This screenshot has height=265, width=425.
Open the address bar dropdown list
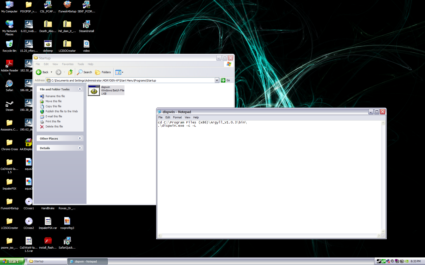pyautogui.click(x=217, y=80)
